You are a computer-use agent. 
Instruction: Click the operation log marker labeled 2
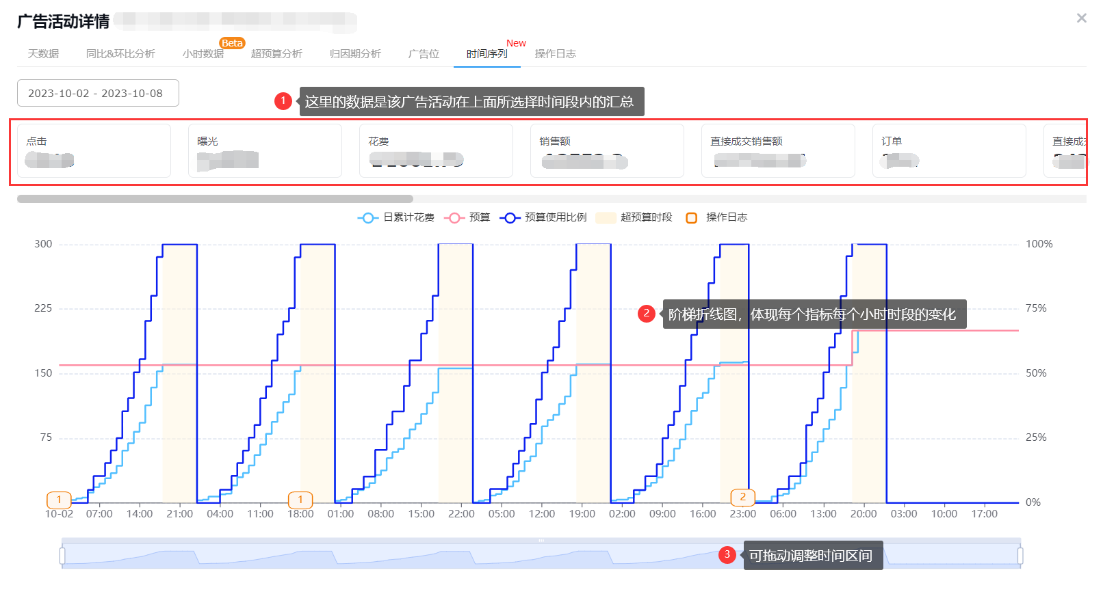click(743, 497)
